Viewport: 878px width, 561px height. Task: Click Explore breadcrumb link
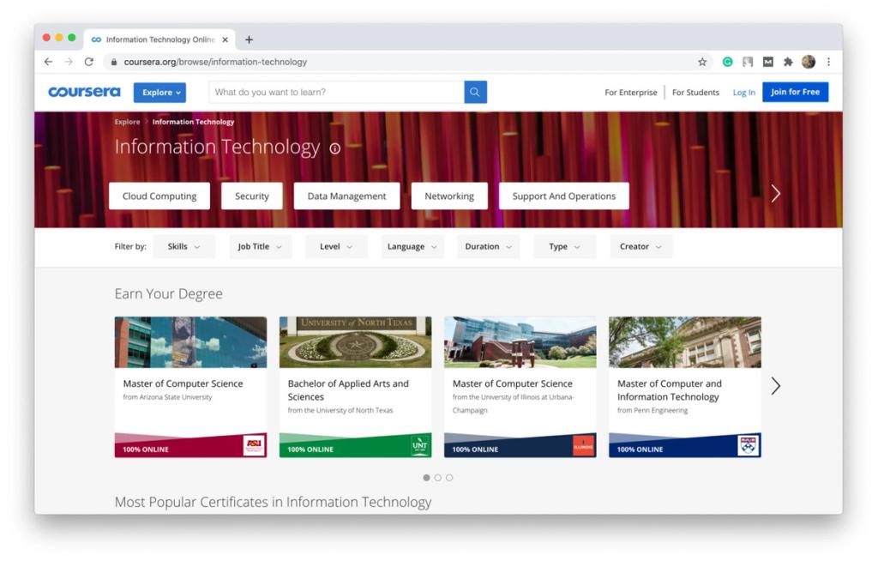tap(127, 122)
